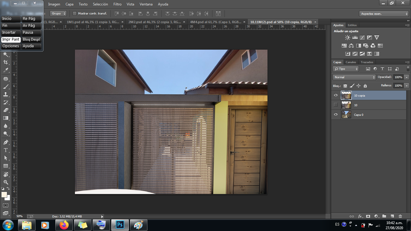This screenshot has height=231, width=411.
Task: Open the 'Normal' blend mode dropdown
Action: [x=354, y=77]
